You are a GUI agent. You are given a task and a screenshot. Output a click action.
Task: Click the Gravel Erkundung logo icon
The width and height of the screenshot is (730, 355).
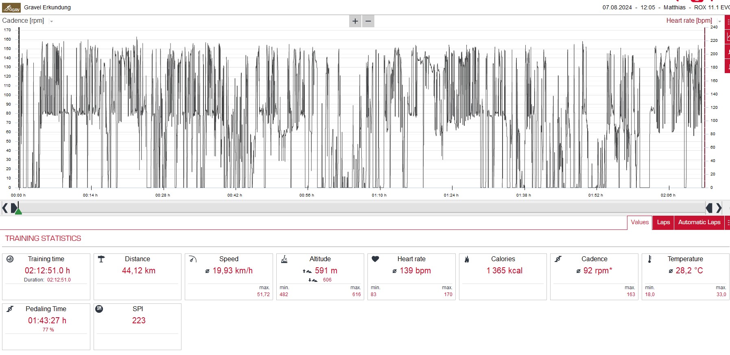(11, 8)
